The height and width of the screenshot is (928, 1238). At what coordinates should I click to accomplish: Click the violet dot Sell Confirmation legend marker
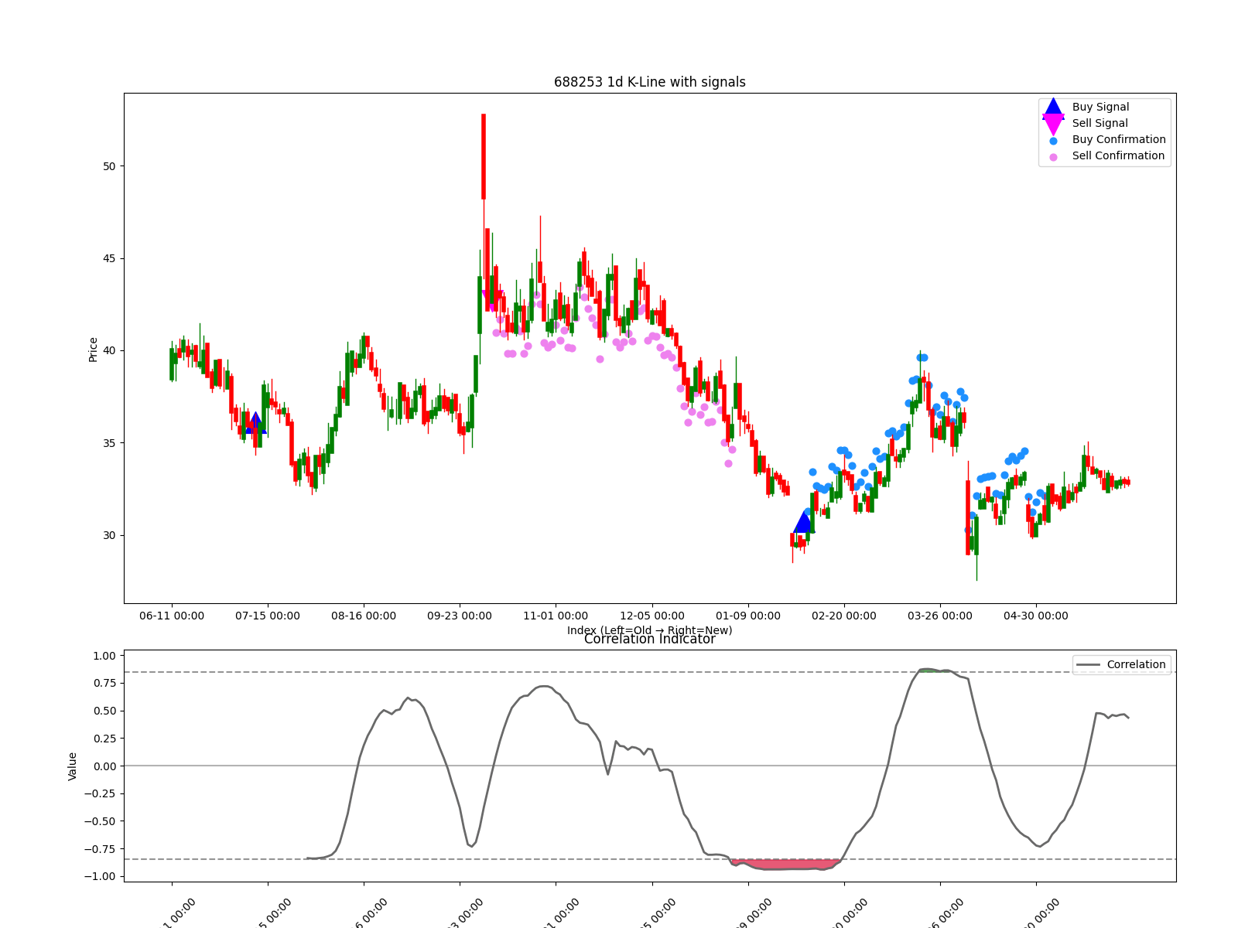[x=1053, y=157]
